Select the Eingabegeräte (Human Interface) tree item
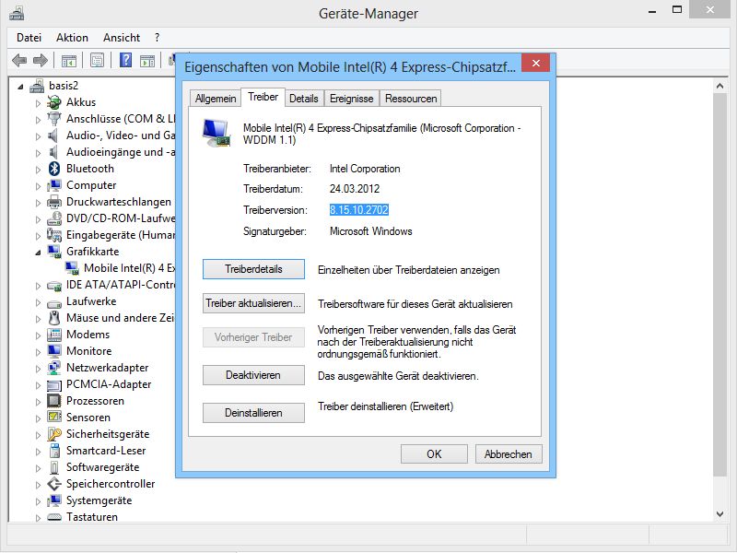Screen dimensions: 737x553 [x=121, y=235]
